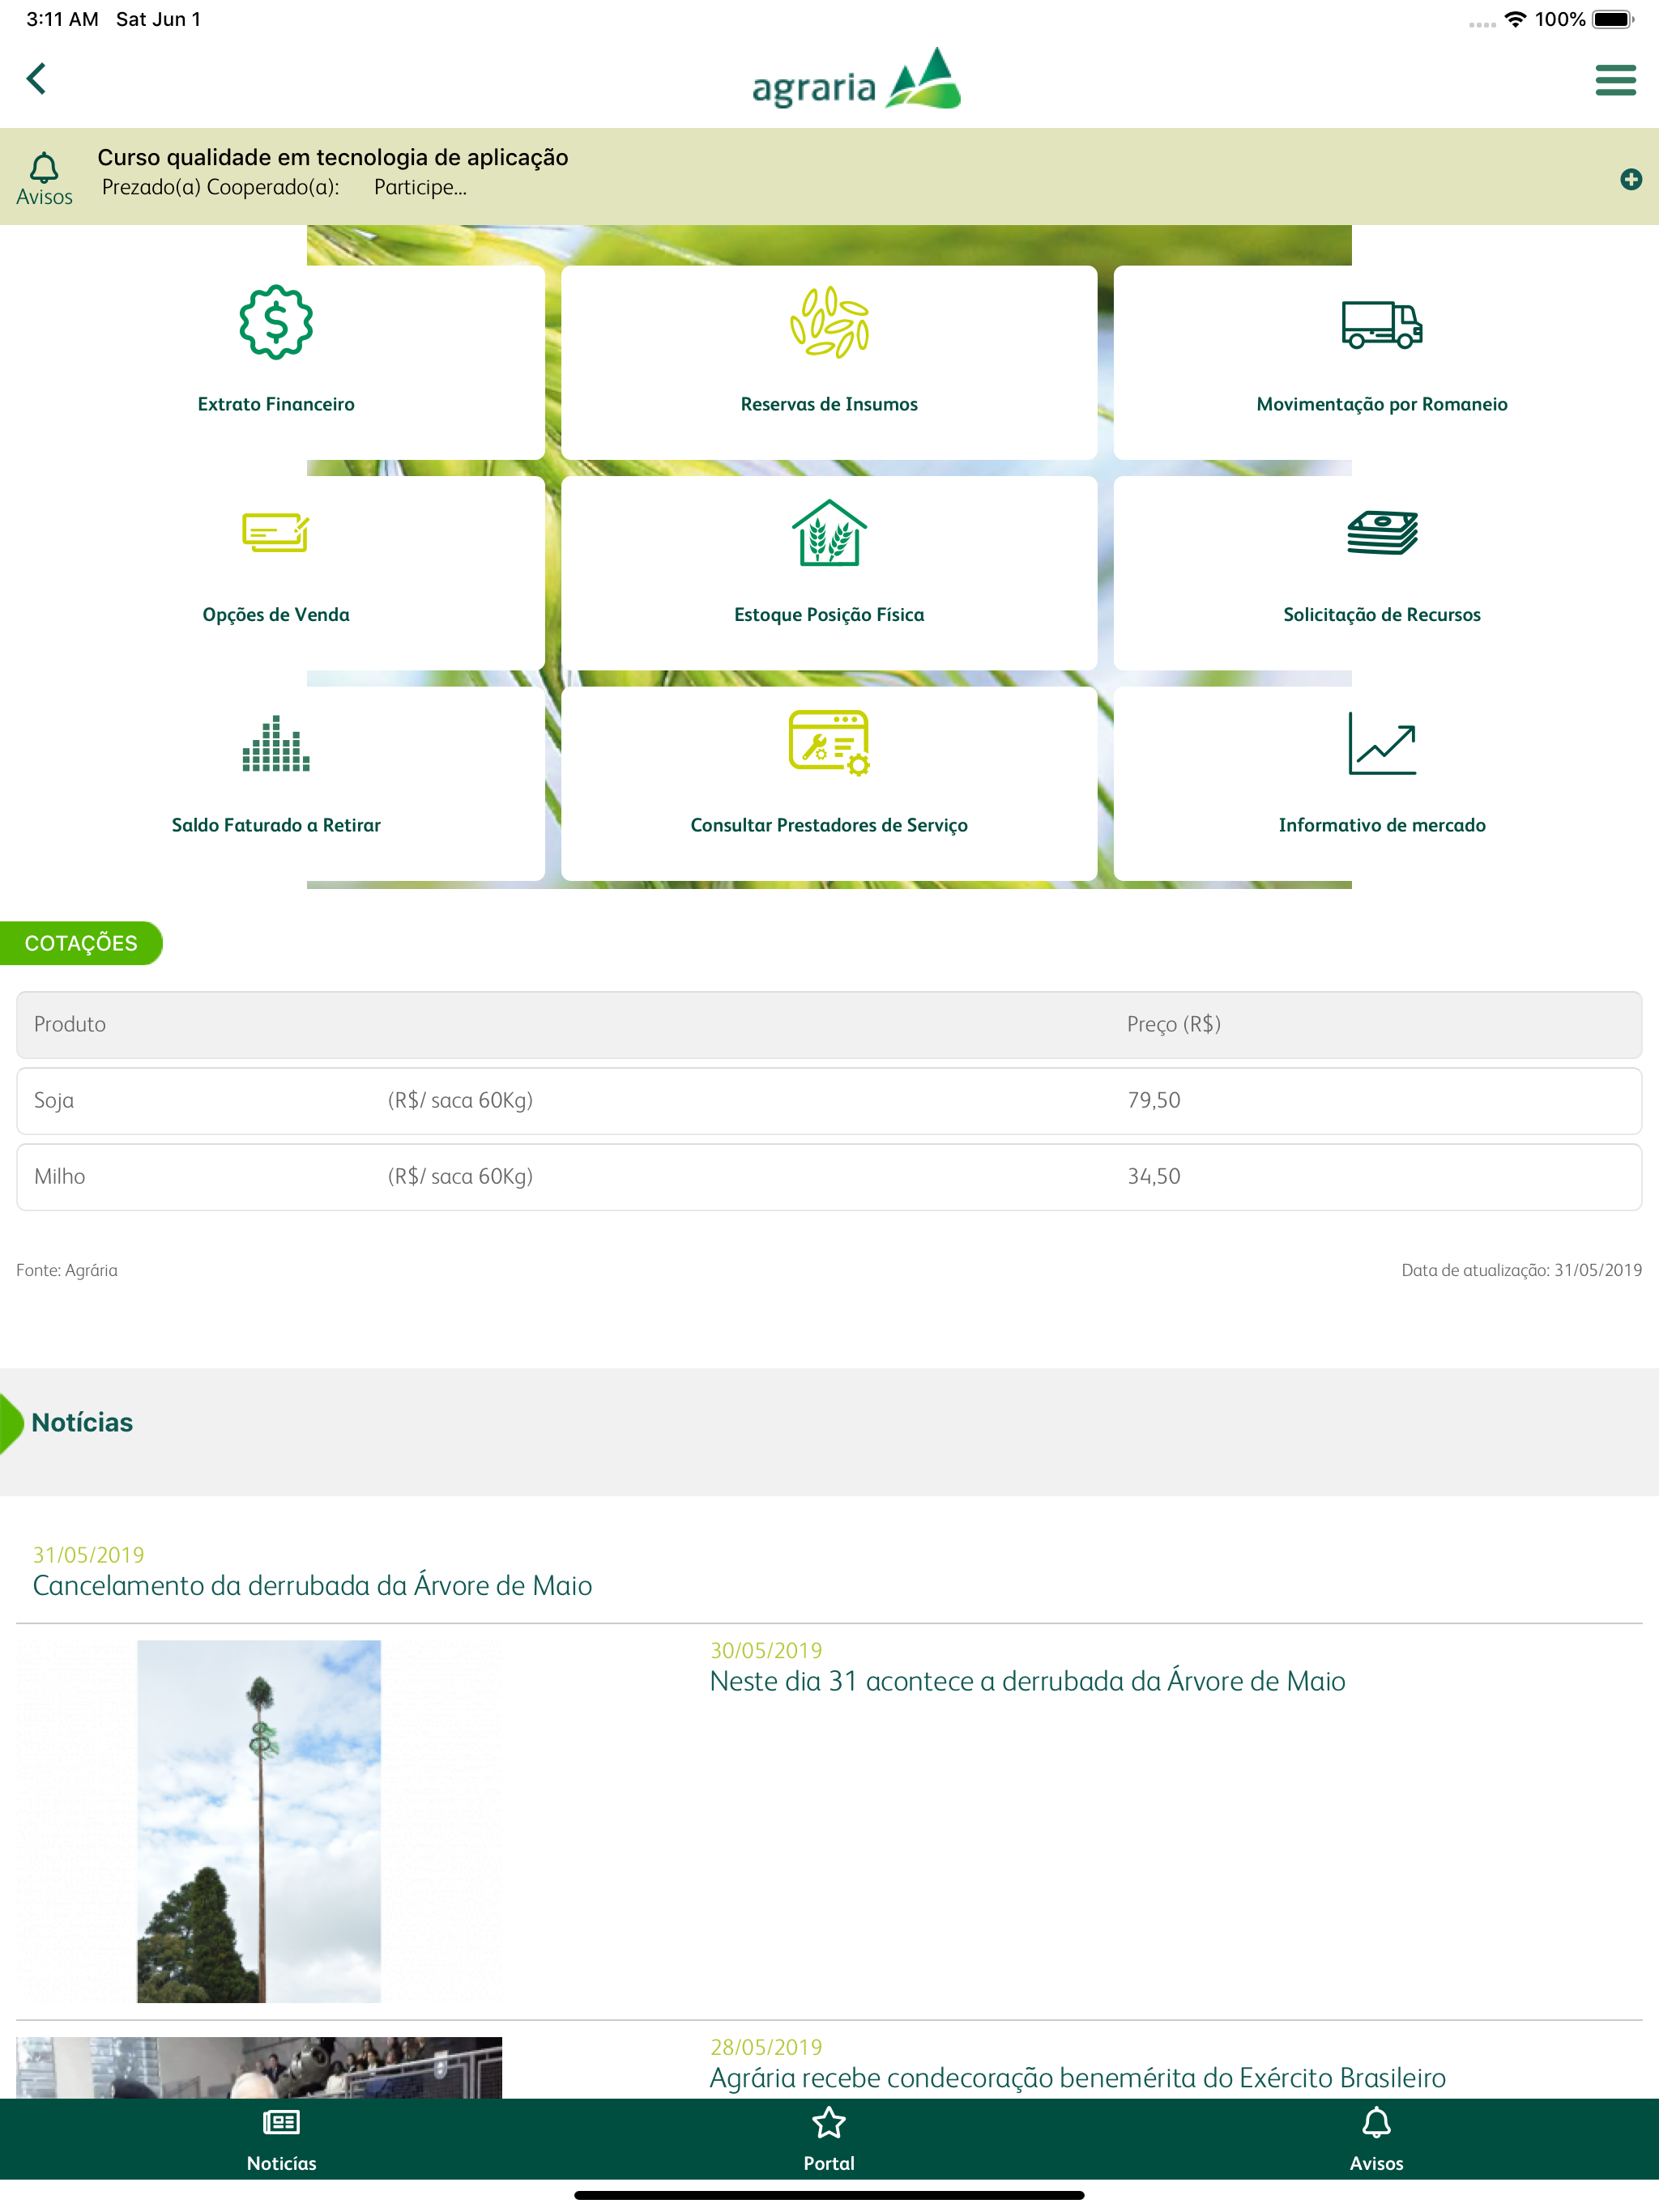
Task: Select the Solicitação de Recursos label
Action: pos(1381,615)
